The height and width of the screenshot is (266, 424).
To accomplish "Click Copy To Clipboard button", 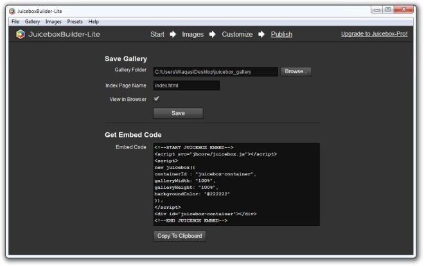I will (179, 236).
